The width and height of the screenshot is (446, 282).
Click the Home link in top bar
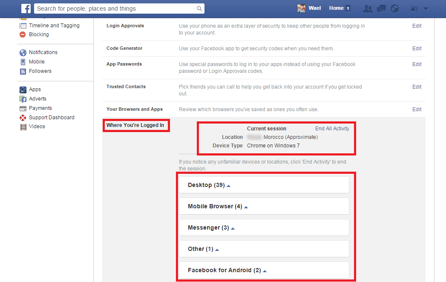[x=336, y=8]
